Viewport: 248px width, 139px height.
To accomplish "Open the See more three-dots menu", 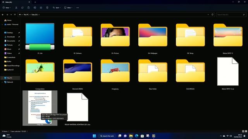I will coord(77,8).
